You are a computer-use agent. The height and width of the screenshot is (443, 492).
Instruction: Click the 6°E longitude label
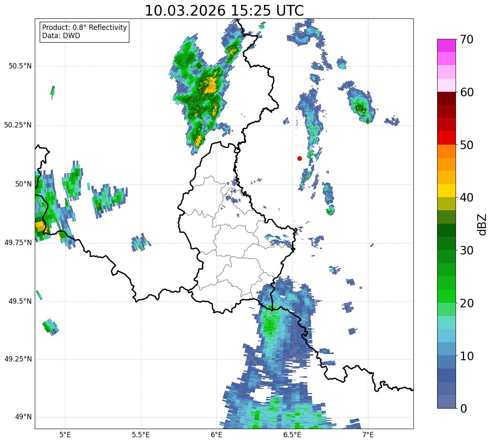pos(217,434)
